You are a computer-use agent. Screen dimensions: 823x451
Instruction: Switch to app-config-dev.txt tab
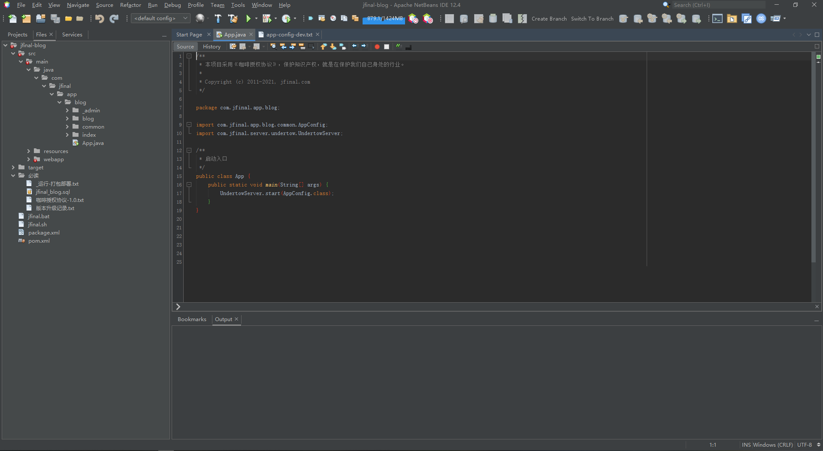(289, 35)
